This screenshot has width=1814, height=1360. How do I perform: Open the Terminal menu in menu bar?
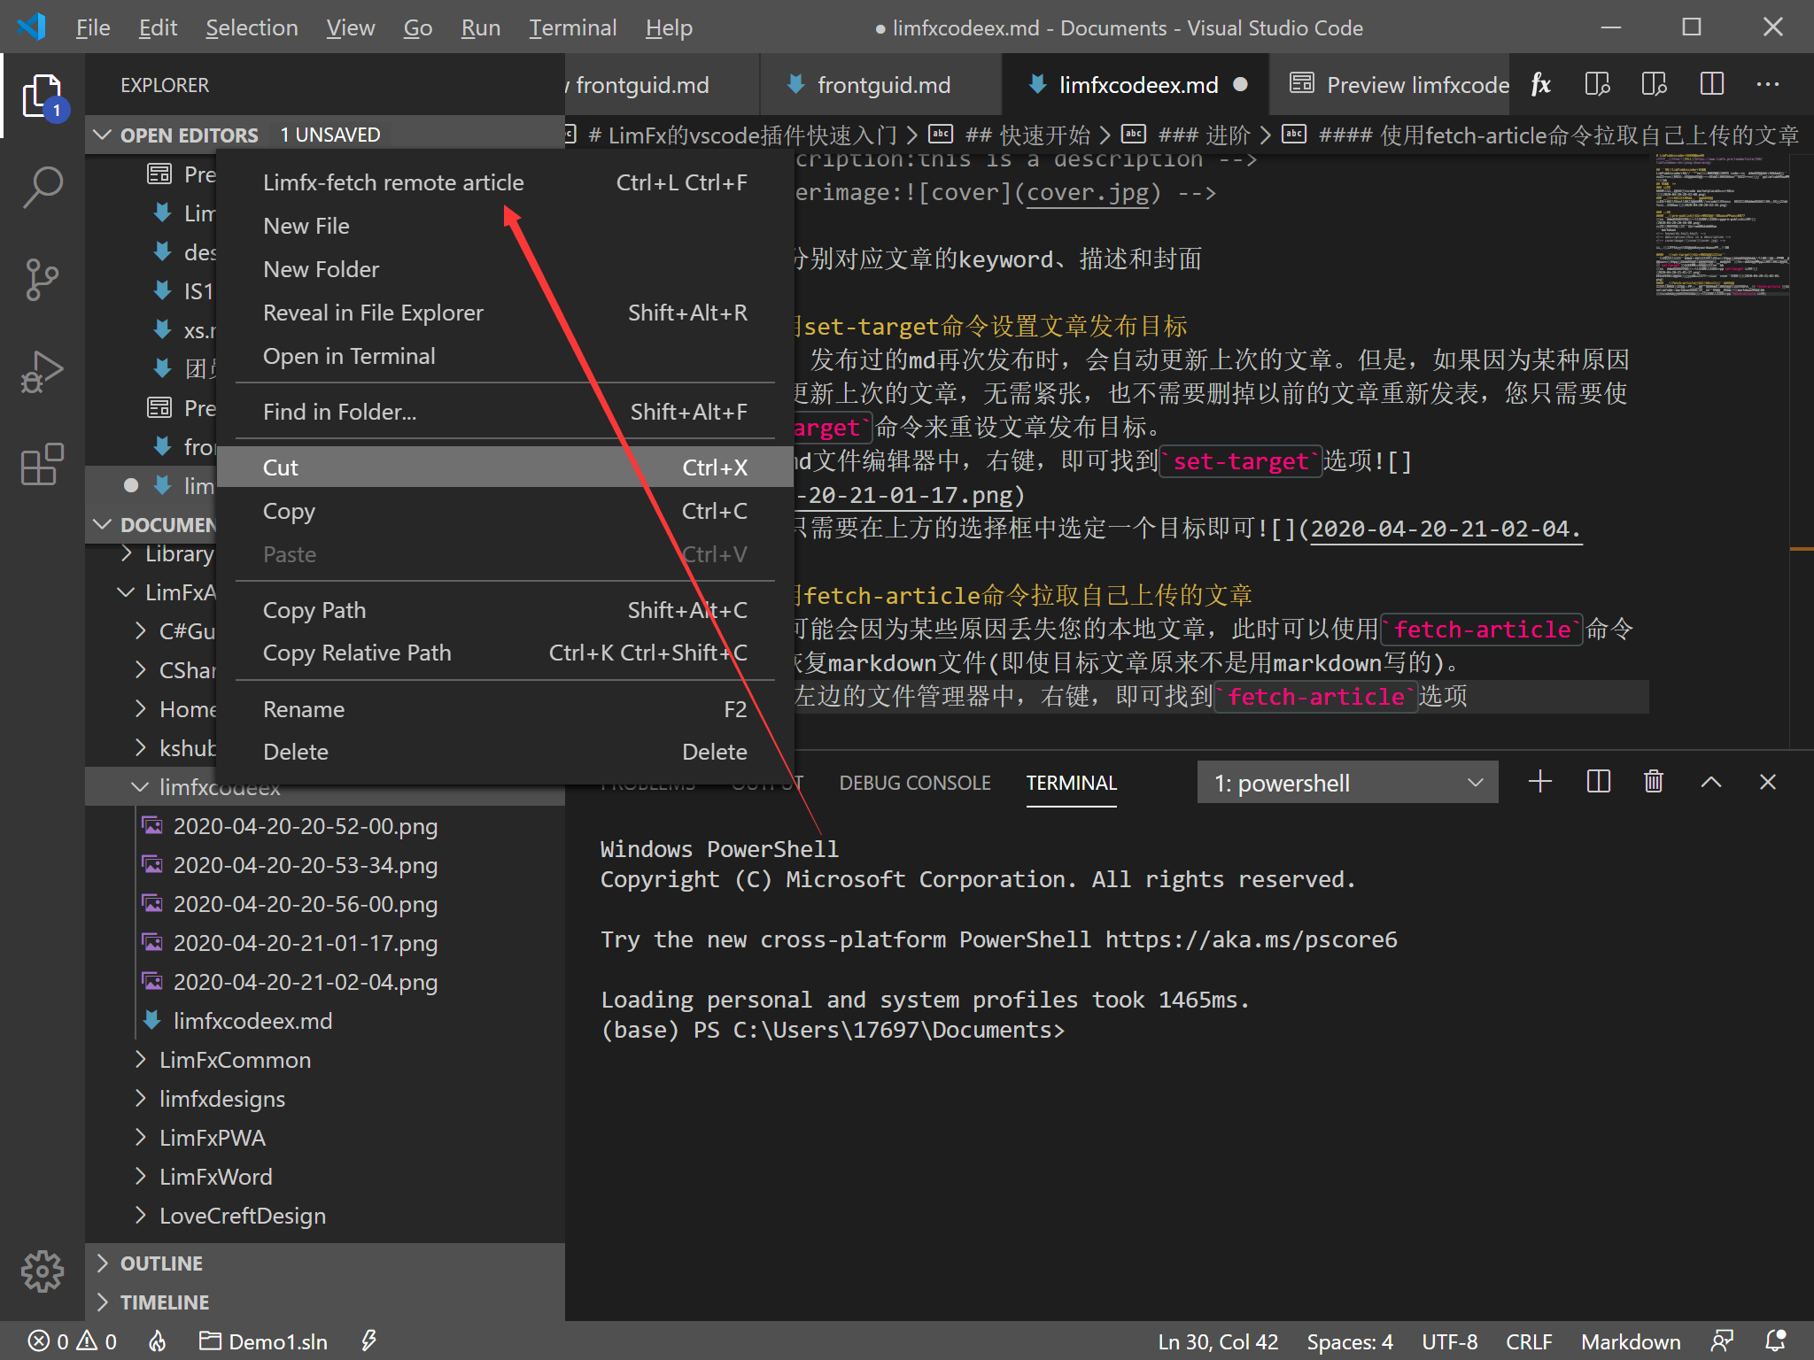point(572,27)
